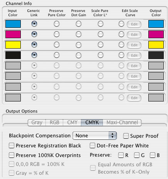168x179 pixels.
Task: Check Preserve 100%K Overprints
Action: click(x=12, y=155)
